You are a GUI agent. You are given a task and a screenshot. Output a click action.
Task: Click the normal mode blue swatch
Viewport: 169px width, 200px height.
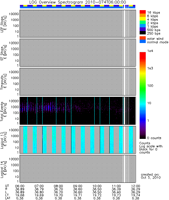[x=143, y=41]
